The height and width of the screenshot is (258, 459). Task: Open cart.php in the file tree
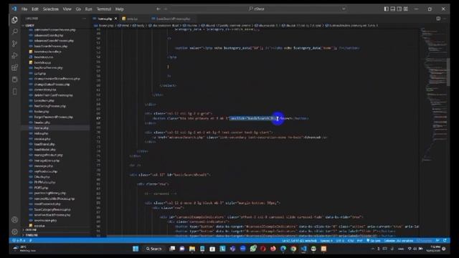coord(40,73)
